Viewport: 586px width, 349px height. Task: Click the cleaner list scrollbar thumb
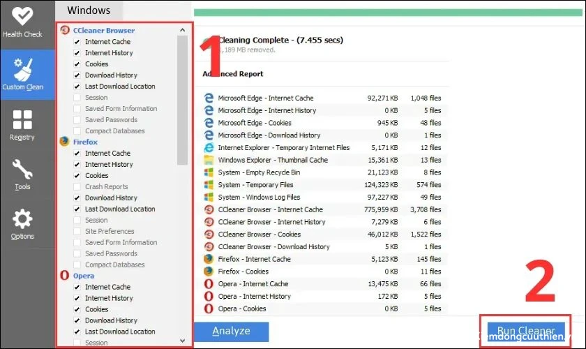click(x=182, y=100)
